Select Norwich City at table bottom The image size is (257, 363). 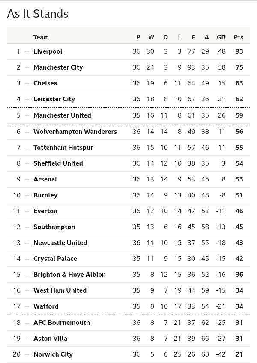(53, 354)
